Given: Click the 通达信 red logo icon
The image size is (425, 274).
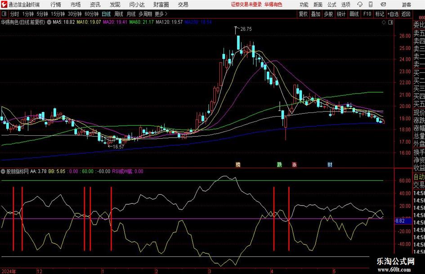Looking at the screenshot, I should click(4, 4).
